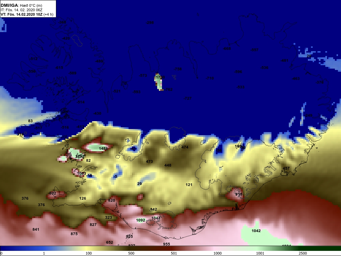Click the map value -514
Screen dimensions: 341x256
tap(80, 102)
